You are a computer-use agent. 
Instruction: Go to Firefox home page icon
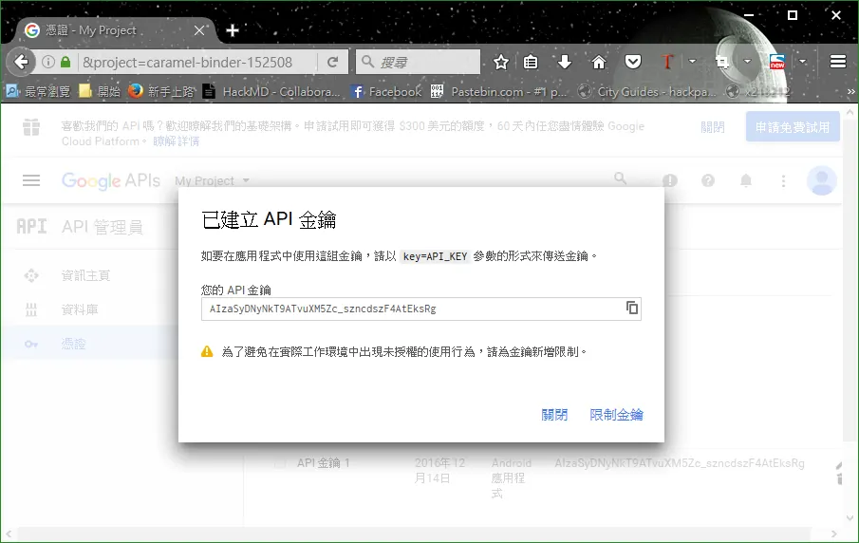pyautogui.click(x=599, y=62)
